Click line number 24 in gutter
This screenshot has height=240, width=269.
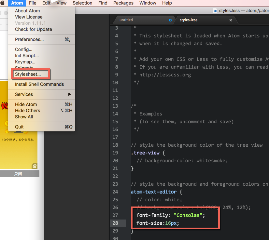tap(115, 192)
